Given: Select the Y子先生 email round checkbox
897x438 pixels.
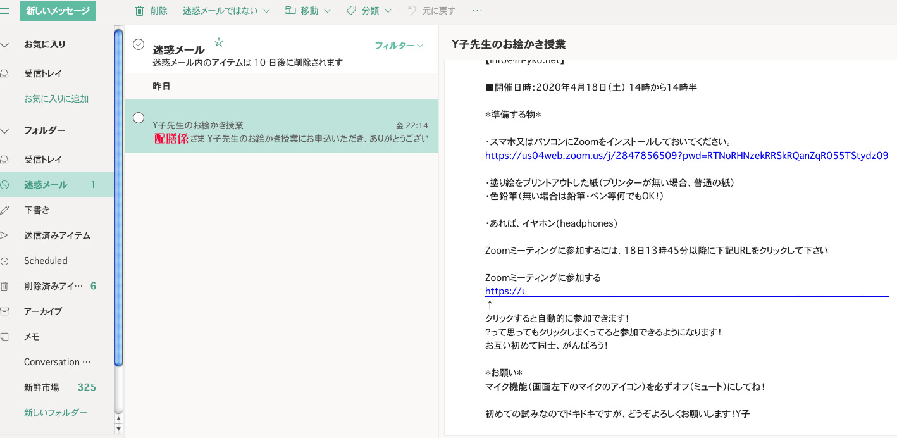Looking at the screenshot, I should [139, 118].
